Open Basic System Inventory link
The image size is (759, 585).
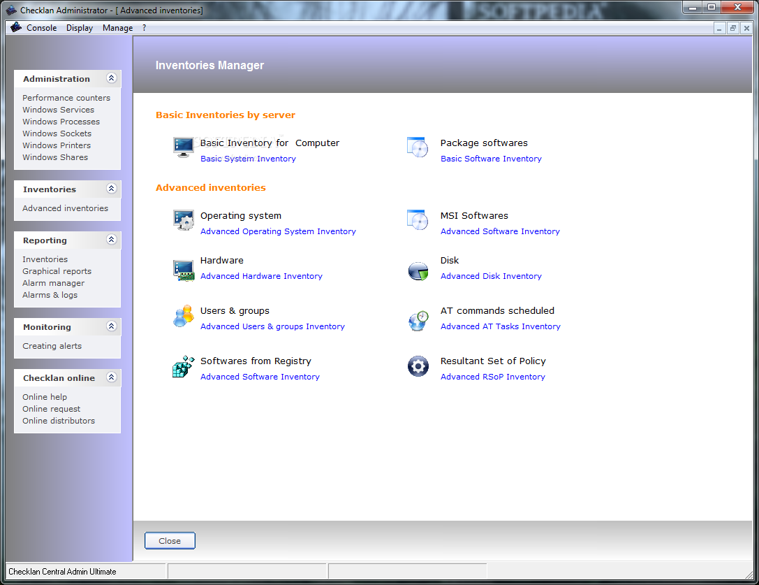(249, 159)
